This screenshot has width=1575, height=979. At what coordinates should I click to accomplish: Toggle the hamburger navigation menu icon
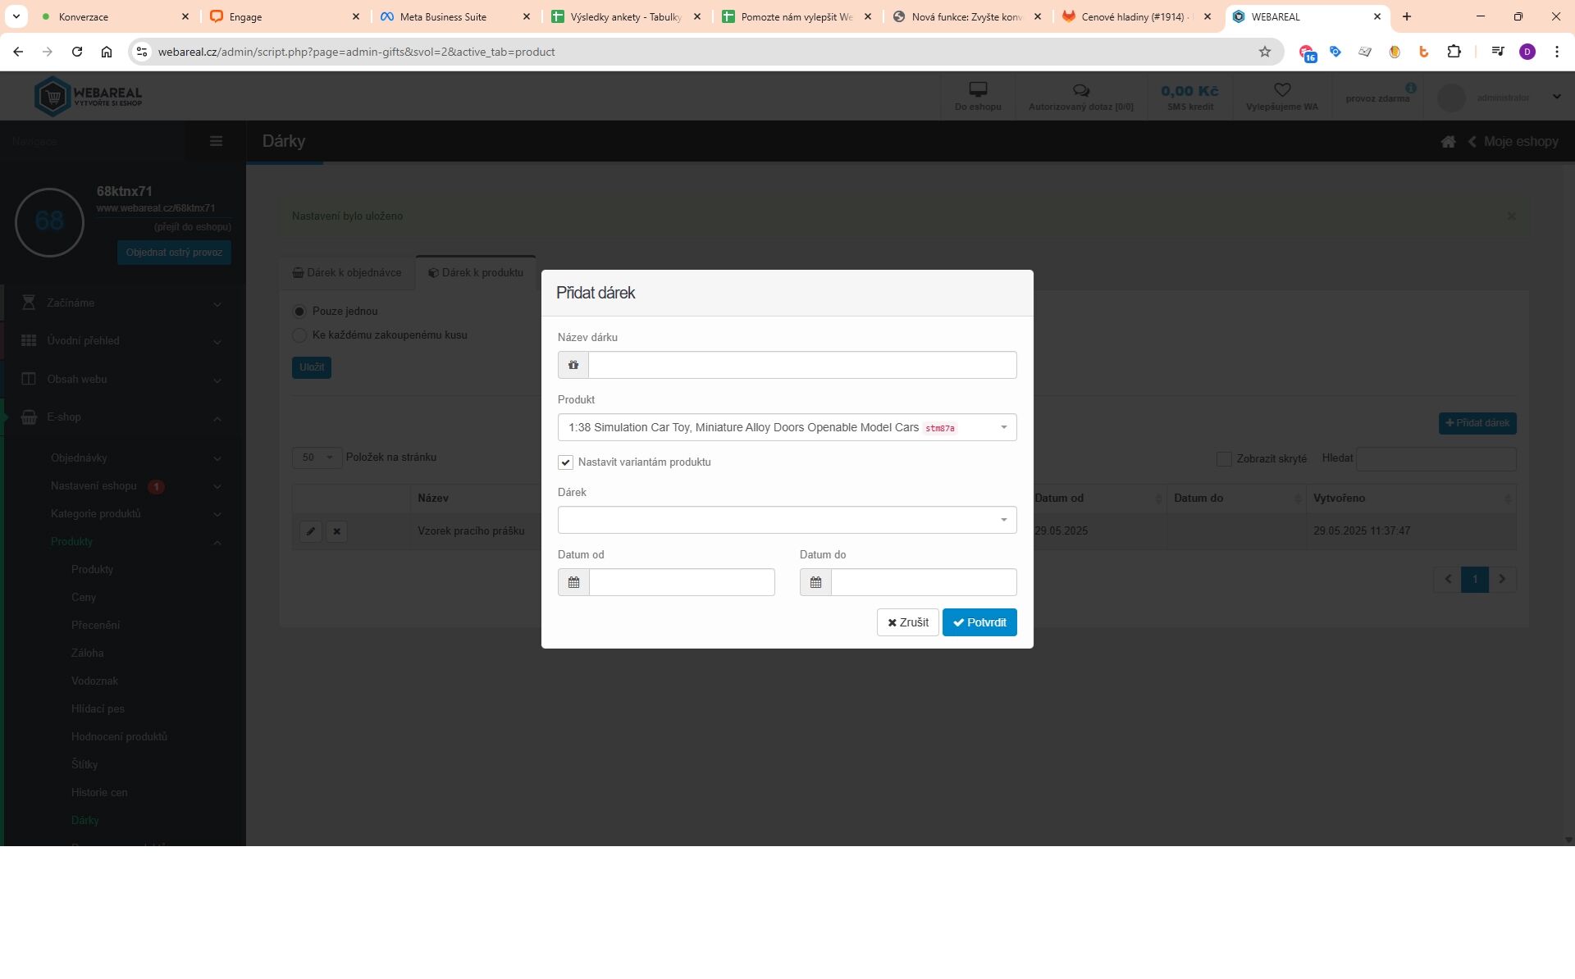coord(216,141)
